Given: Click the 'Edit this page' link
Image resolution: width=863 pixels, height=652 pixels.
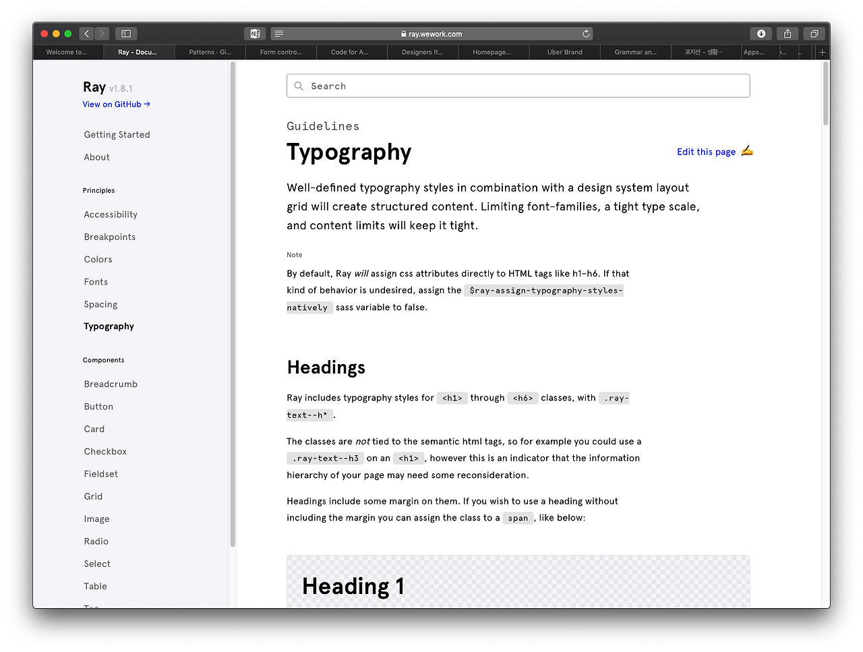Looking at the screenshot, I should [706, 152].
